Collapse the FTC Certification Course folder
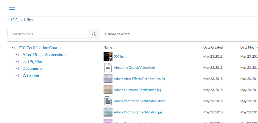Viewport: 258px width, 123px height. point(12,48)
